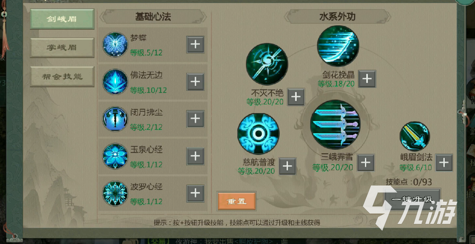This screenshot has height=244, width=475.
Task: Select the 不灭不绝 skill icon
Action: click(x=267, y=64)
